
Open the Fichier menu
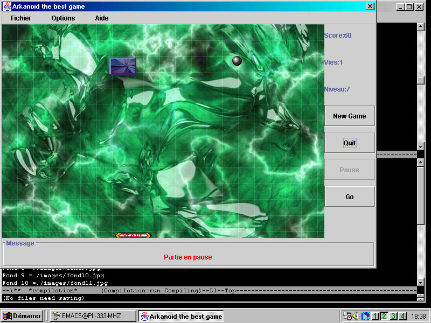click(21, 18)
